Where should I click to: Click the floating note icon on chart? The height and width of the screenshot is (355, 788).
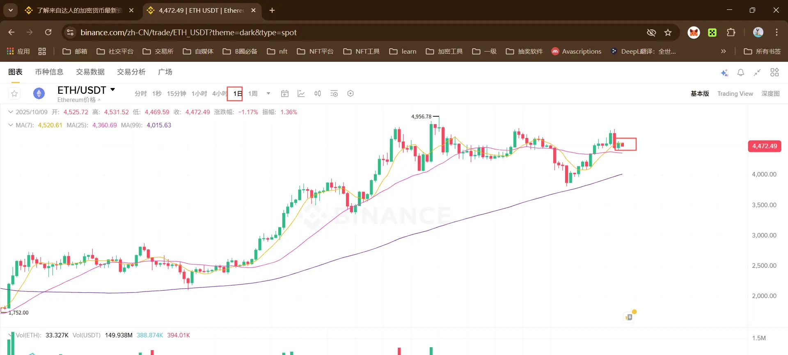tap(629, 317)
